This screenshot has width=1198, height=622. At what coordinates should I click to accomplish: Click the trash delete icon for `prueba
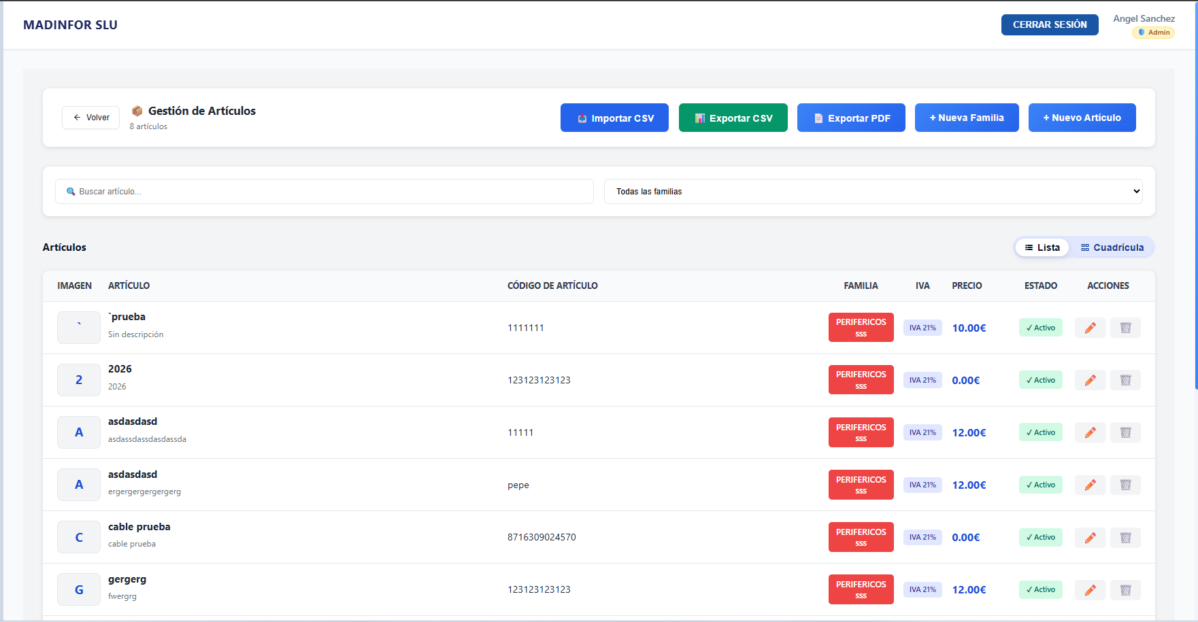(x=1125, y=328)
